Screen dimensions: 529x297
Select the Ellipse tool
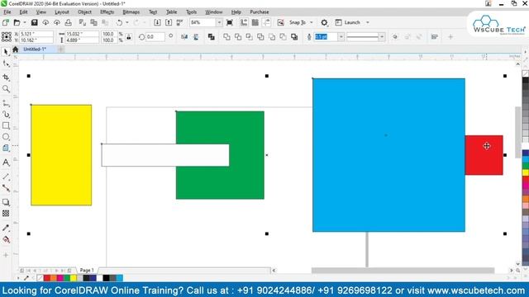click(6, 137)
